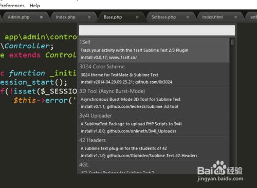
Task: Open the Preferences menu
Action: (x=12, y=6)
